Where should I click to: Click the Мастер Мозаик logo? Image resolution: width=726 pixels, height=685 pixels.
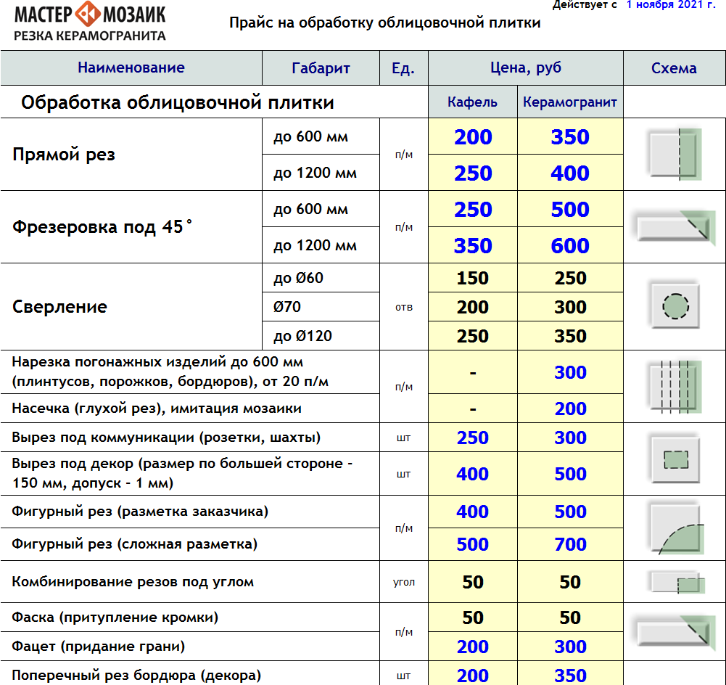(x=90, y=22)
